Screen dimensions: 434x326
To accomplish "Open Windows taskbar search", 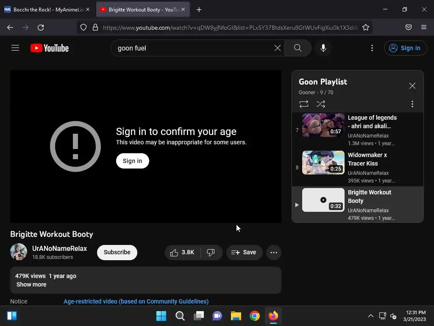I will pos(180,316).
